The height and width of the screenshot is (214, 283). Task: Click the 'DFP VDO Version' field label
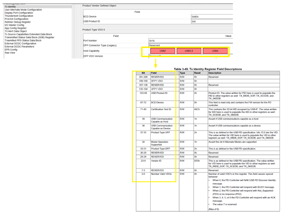(x=93, y=56)
